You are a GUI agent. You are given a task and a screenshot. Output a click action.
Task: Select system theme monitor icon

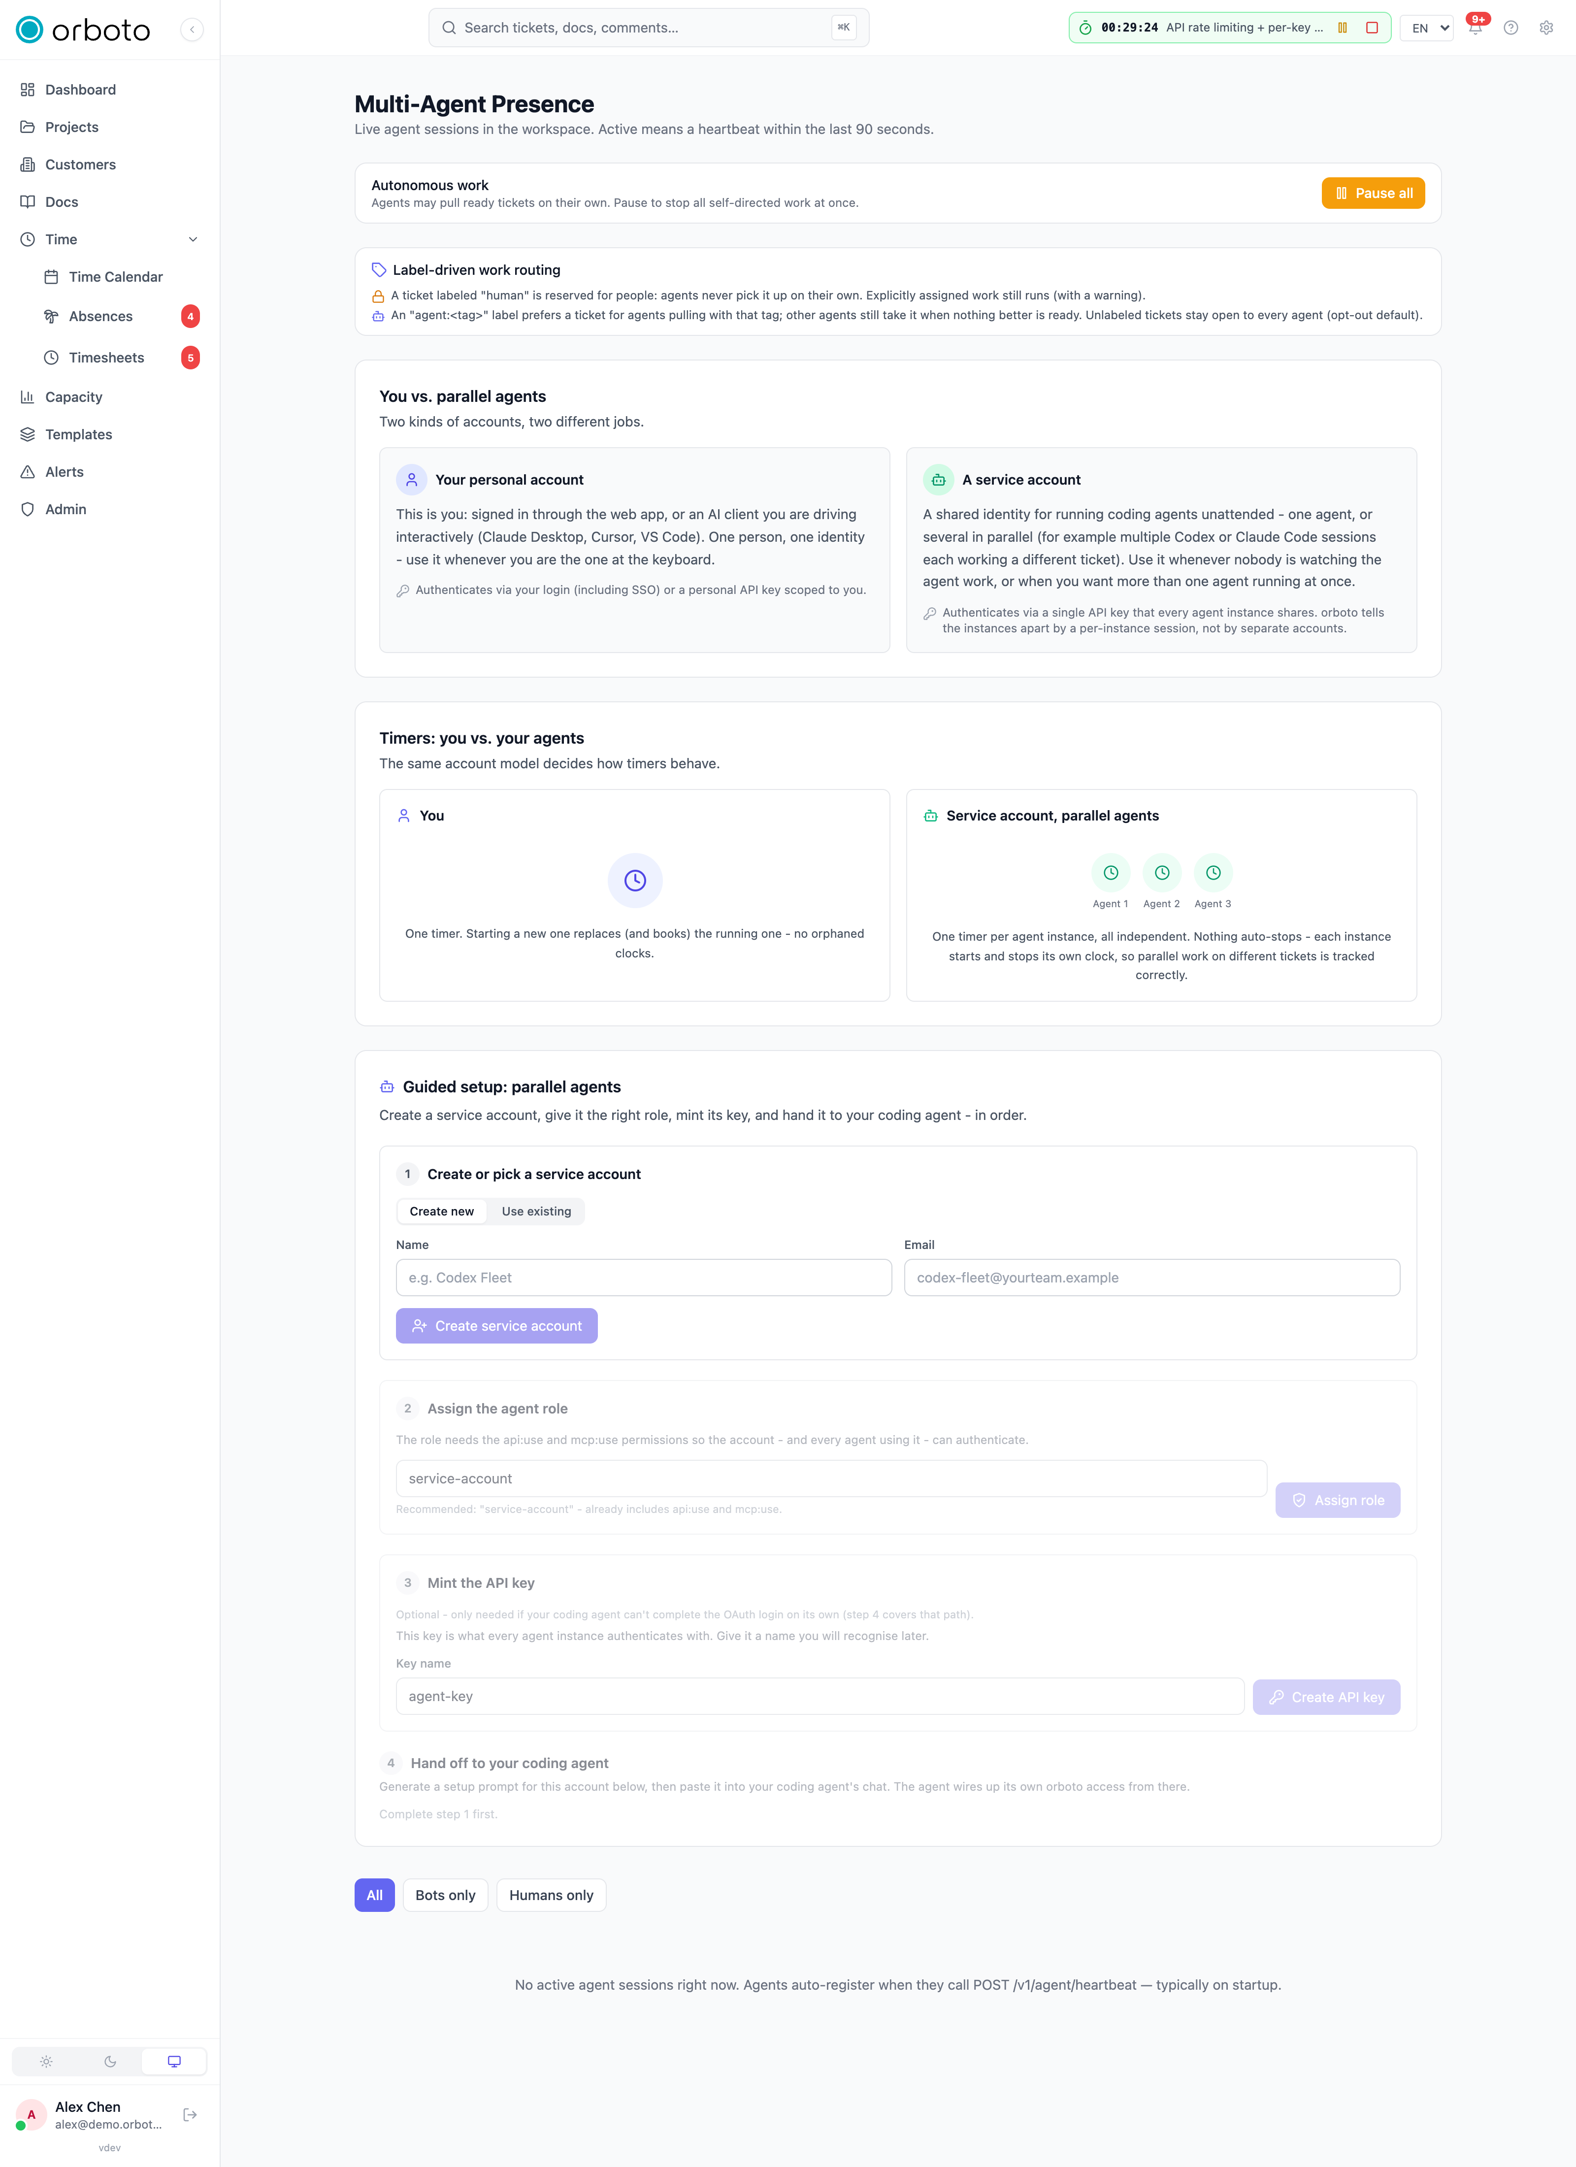[174, 2061]
